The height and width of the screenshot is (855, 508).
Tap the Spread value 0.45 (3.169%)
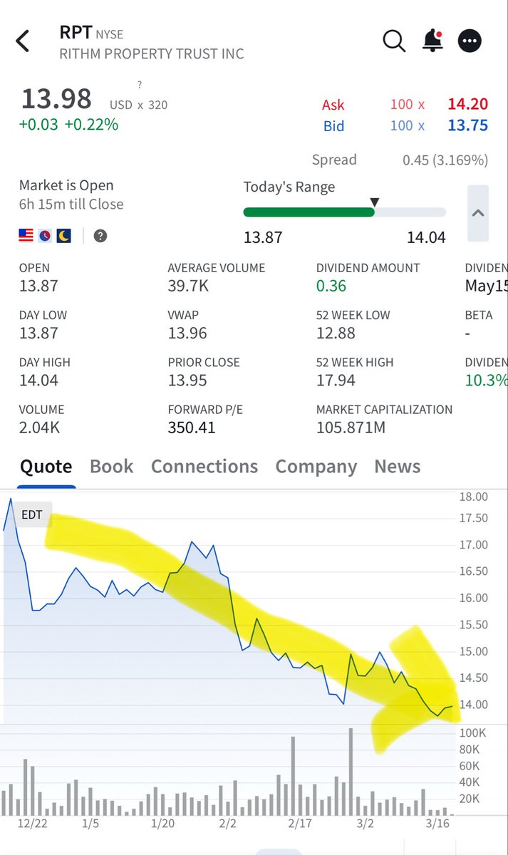click(445, 160)
